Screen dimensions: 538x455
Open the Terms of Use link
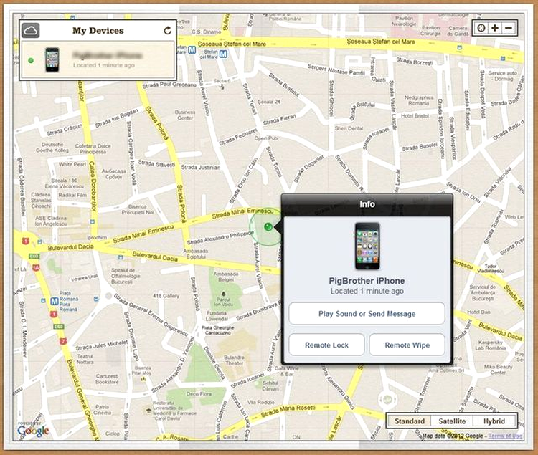(x=505, y=436)
